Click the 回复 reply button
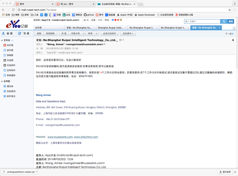 [64, 34]
